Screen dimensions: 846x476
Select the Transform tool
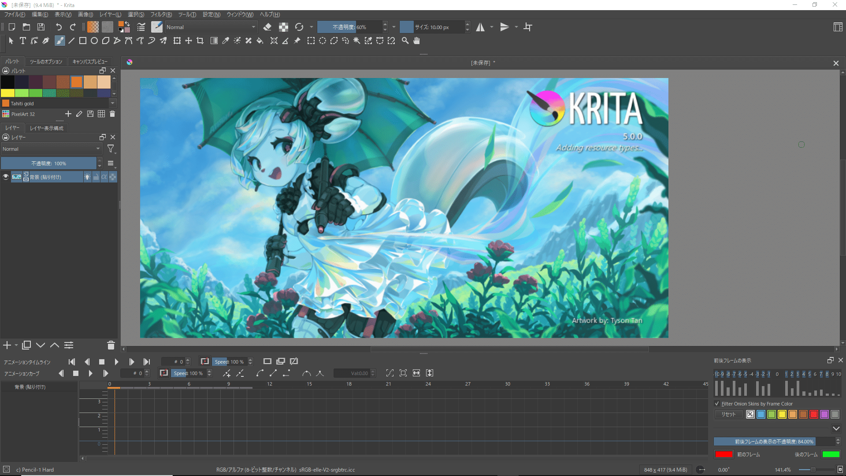click(177, 41)
